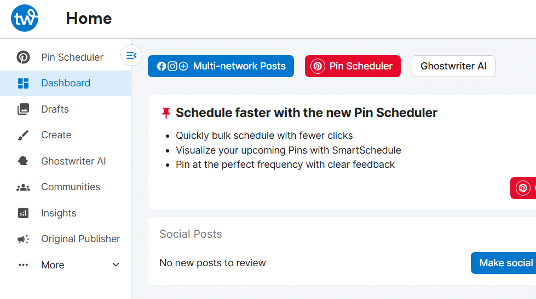Click the Create paintbrush icon

tap(23, 135)
